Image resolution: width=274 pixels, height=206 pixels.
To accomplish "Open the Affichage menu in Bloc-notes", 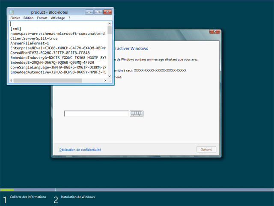I will pos(58,18).
